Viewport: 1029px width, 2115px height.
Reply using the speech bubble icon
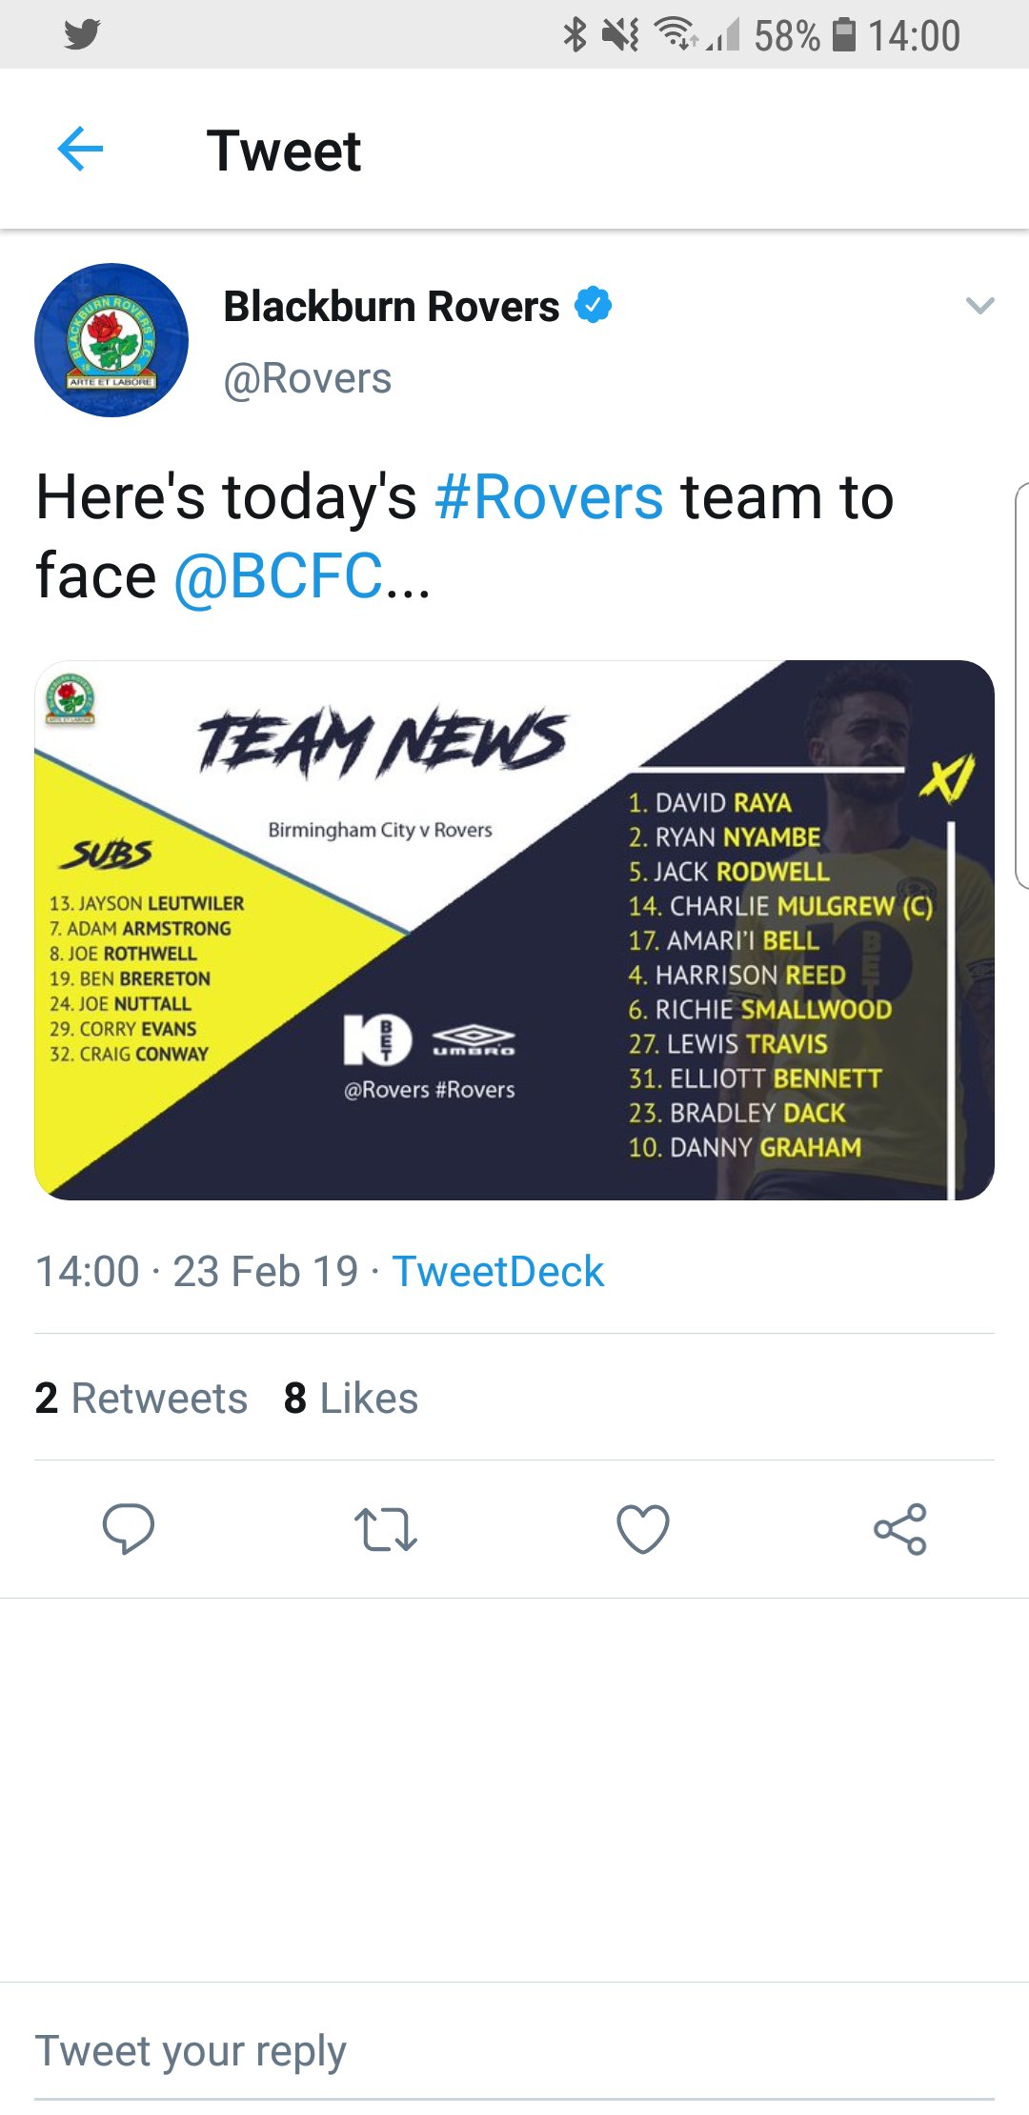coord(129,1529)
